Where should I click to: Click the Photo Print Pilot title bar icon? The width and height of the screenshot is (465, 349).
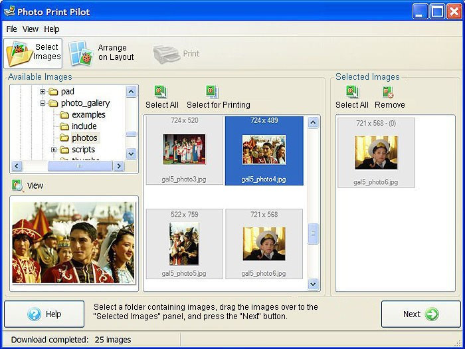(x=9, y=11)
